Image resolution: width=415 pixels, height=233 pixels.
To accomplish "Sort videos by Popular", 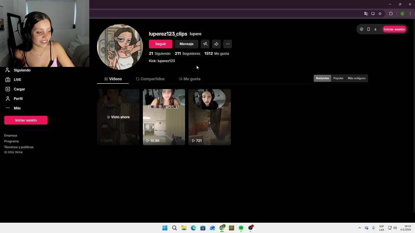I will pos(338,78).
